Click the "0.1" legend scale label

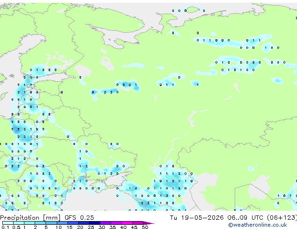[6, 227]
